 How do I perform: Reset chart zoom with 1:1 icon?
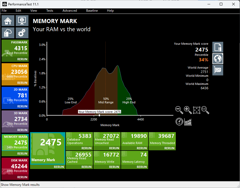coord(205,110)
